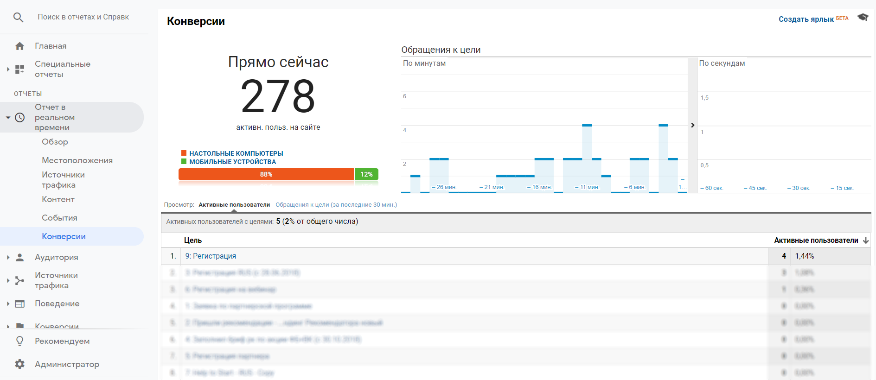
Task: Switch to goal hits last 30 min view
Action: tap(336, 205)
